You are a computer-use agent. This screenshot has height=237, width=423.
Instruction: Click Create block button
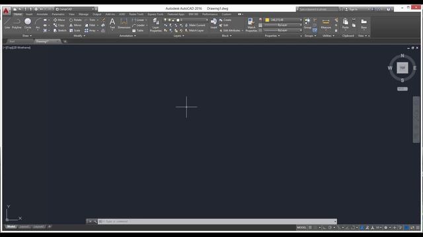coord(225,20)
